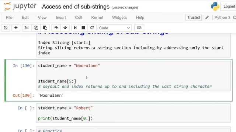Interrupt the kernel with stop icon
This screenshot has width=236, height=132.
[x=83, y=28]
